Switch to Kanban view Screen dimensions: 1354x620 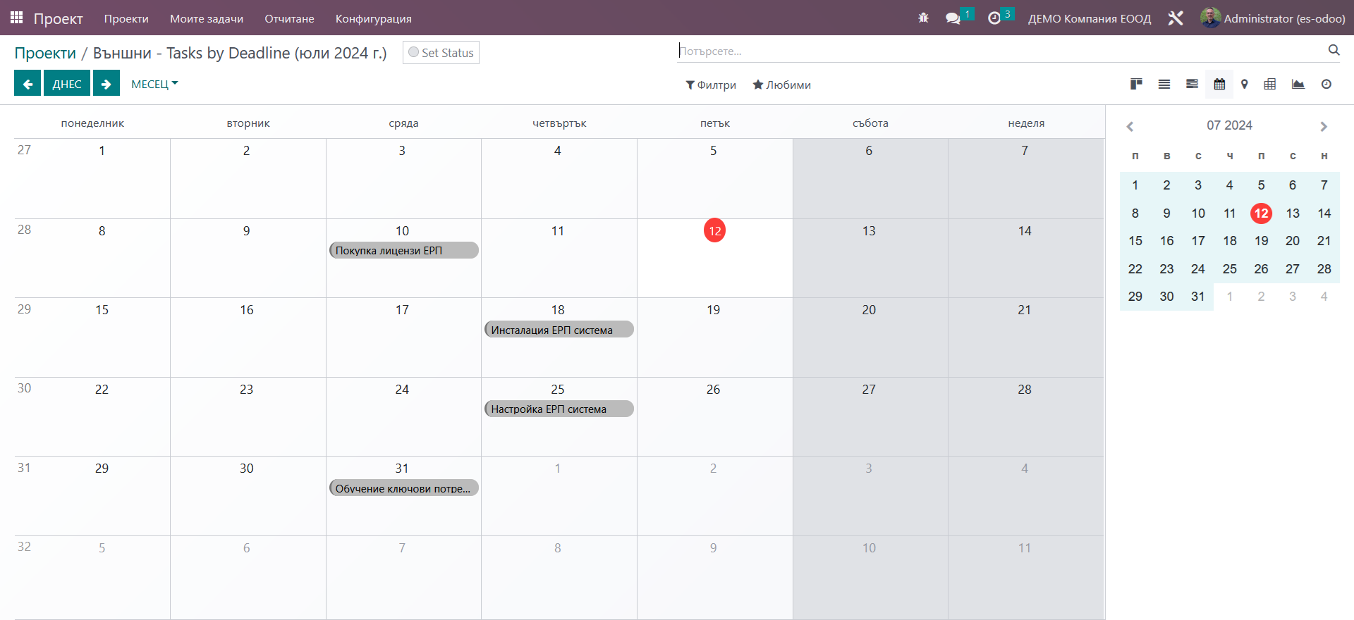coord(1136,85)
